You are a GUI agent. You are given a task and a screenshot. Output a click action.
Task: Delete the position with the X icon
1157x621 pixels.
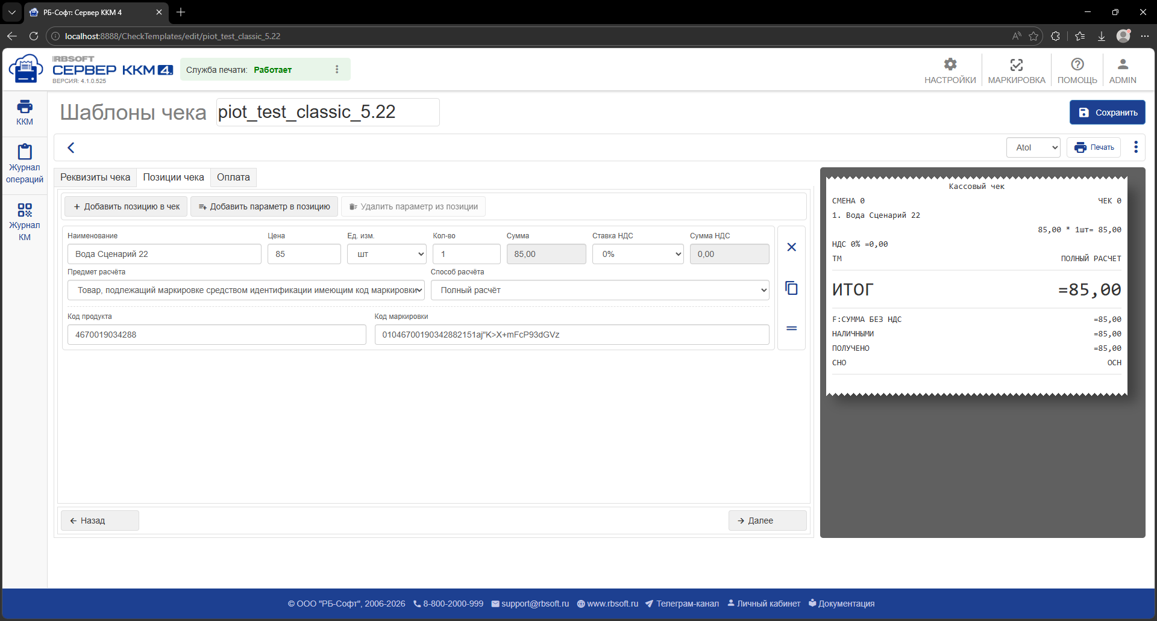[792, 247]
